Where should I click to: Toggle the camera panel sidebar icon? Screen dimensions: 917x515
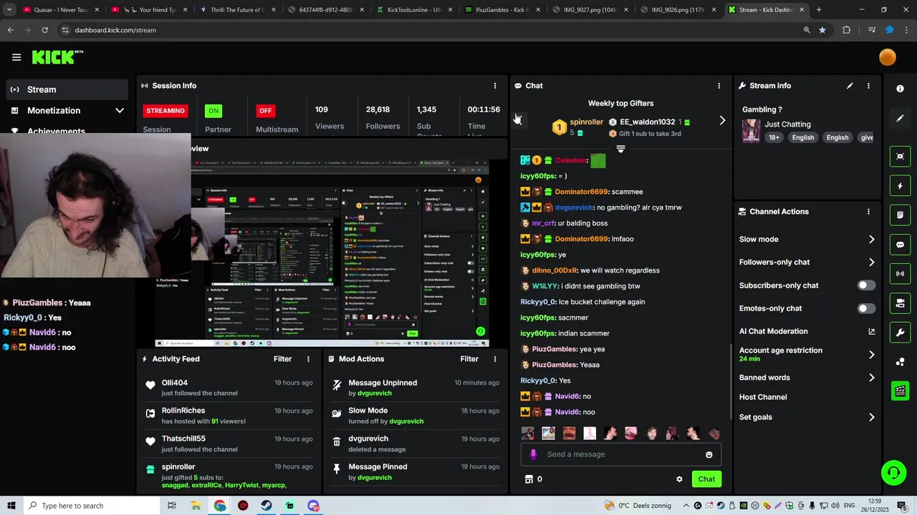pyautogui.click(x=900, y=303)
